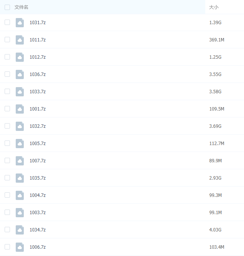Toggle the select-all checkbox in the header
Viewport: 244px width, 256px height.
point(7,7)
